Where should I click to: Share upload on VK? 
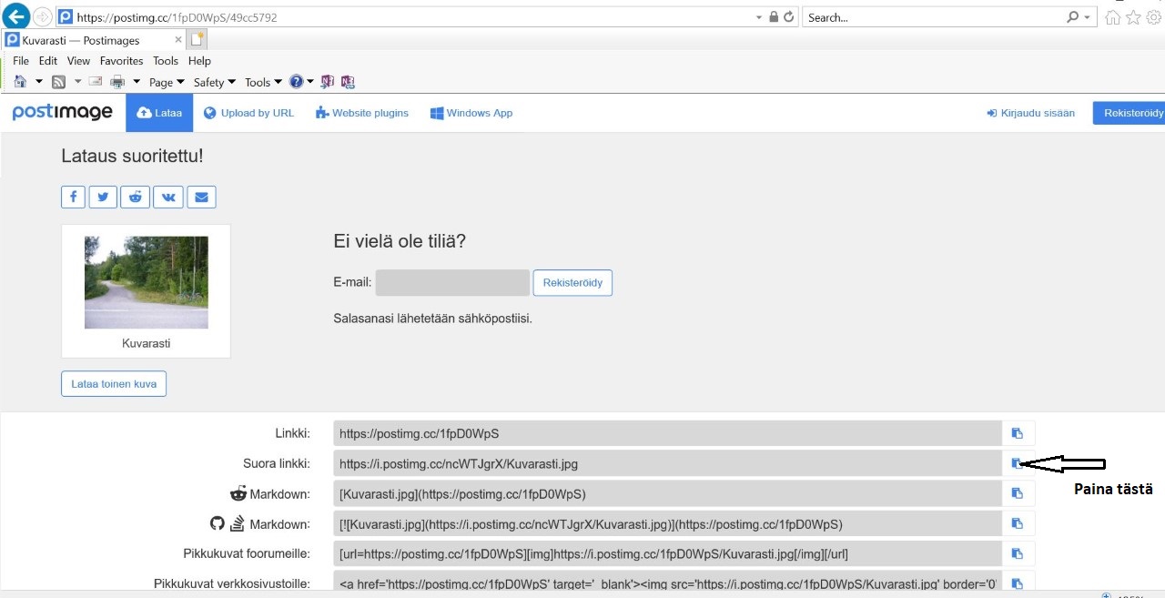pyautogui.click(x=168, y=197)
